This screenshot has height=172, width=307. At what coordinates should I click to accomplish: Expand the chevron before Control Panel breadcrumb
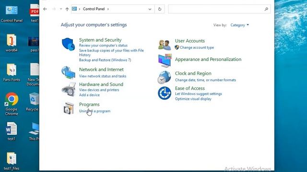(80, 9)
